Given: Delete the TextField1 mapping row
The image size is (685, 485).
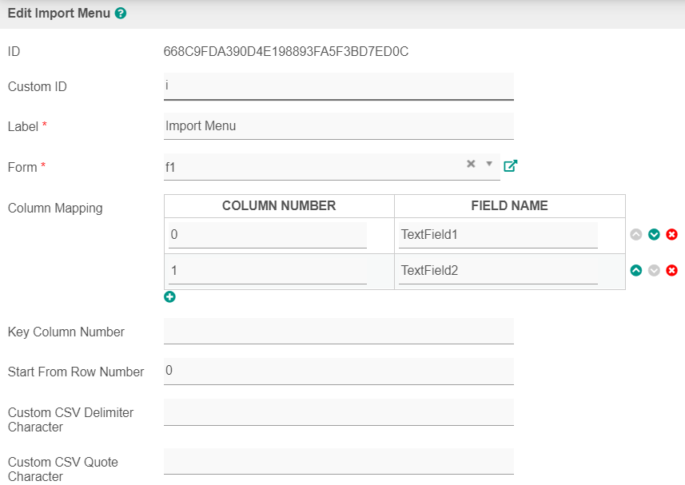Looking at the screenshot, I should (671, 235).
